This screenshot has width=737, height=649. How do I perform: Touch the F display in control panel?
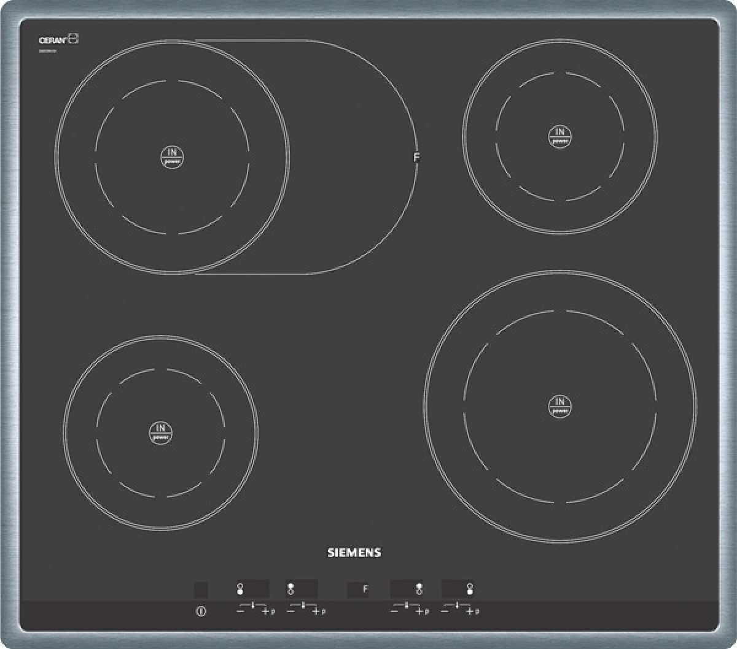click(365, 589)
